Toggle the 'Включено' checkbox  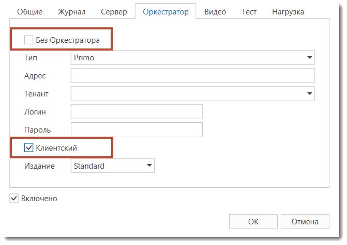point(14,198)
